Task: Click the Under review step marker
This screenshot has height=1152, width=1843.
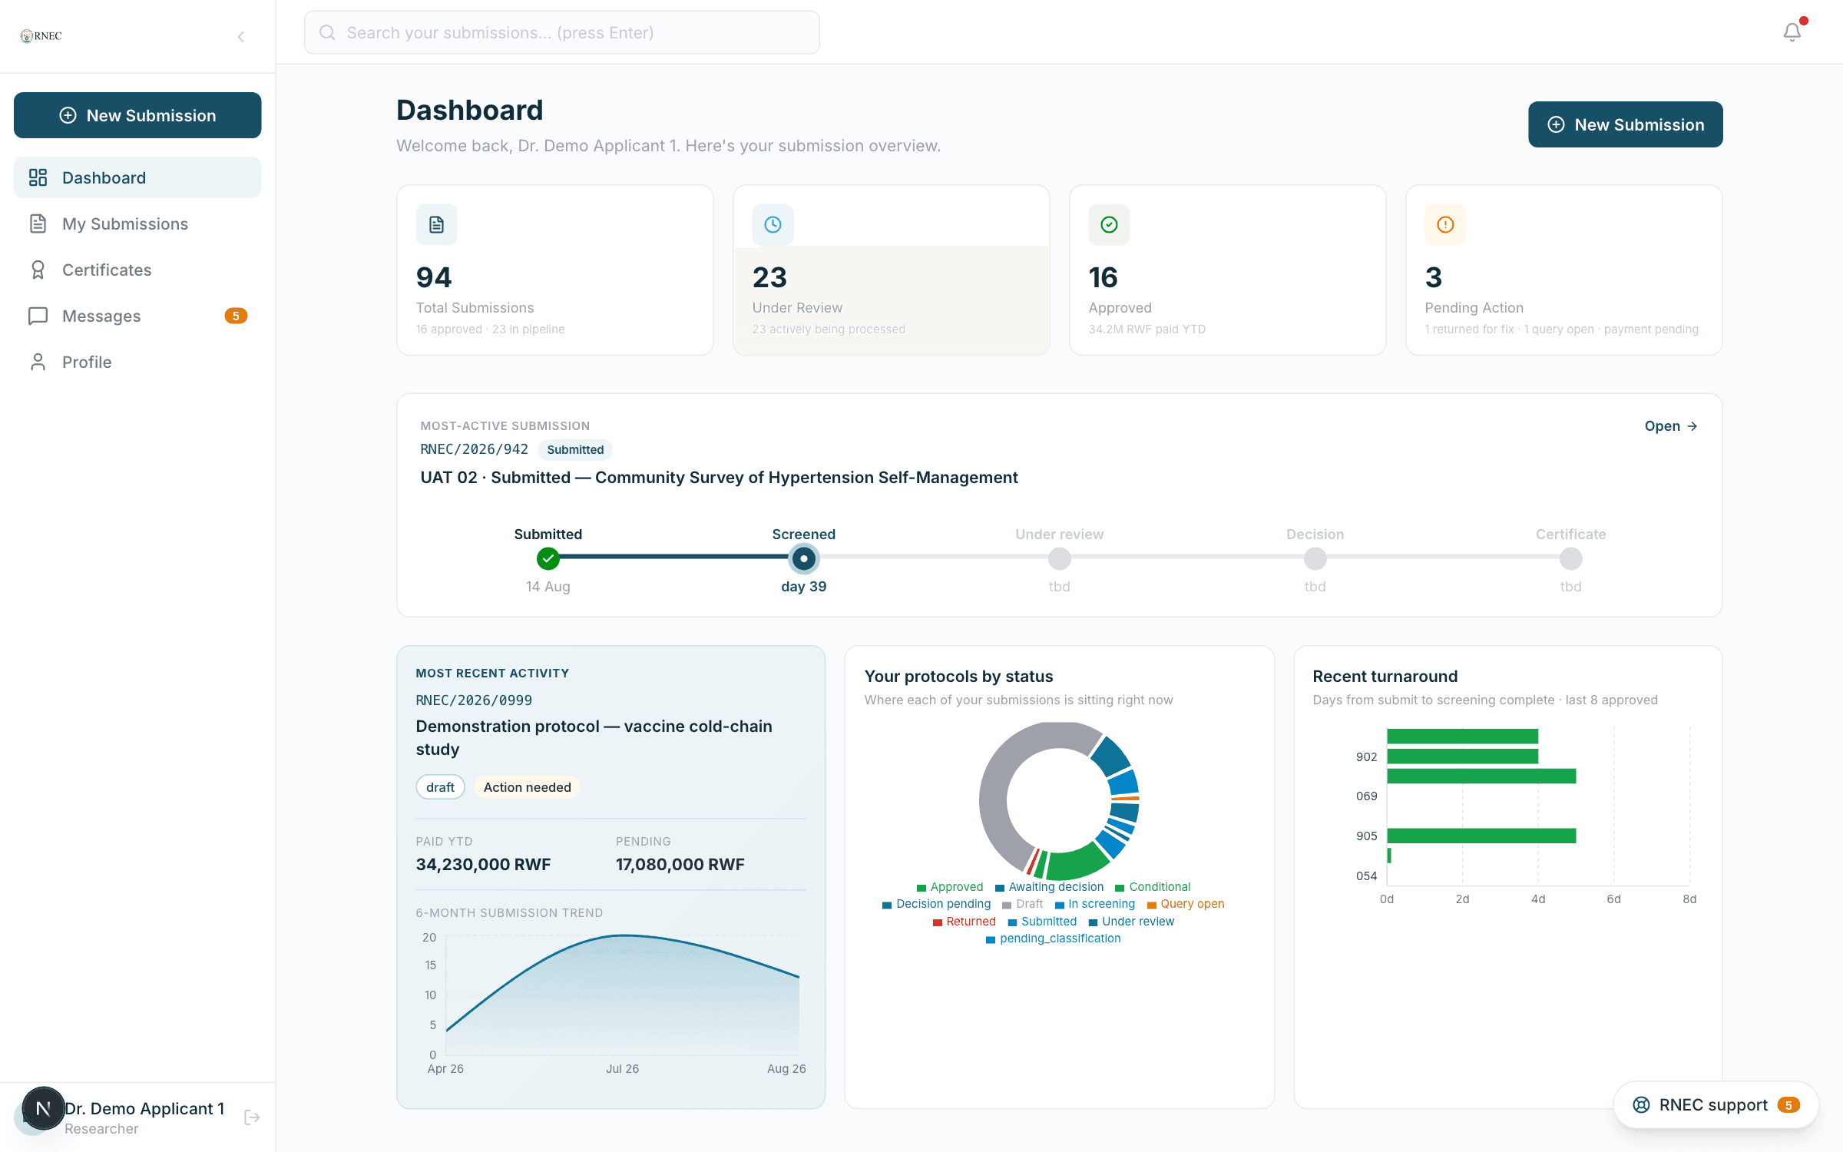Action: (1059, 558)
